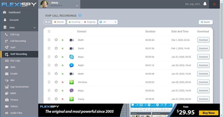Star the Ralph call recording

click(56, 65)
